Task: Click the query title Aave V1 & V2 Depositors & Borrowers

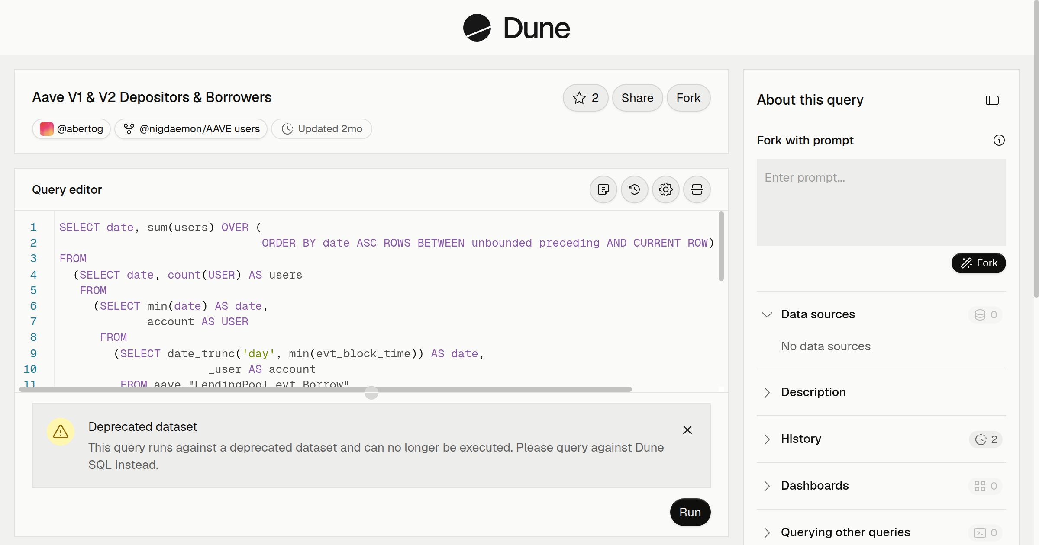Action: point(152,97)
